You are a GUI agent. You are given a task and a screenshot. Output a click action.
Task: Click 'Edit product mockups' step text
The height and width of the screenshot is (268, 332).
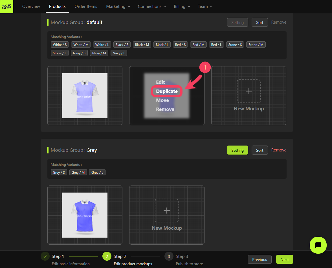tap(133, 264)
